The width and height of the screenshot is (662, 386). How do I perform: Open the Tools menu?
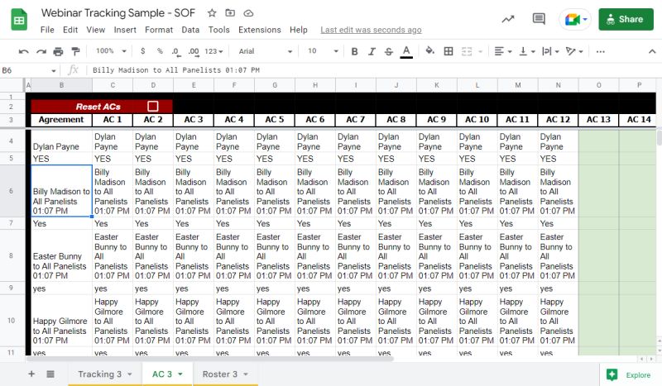(218, 30)
